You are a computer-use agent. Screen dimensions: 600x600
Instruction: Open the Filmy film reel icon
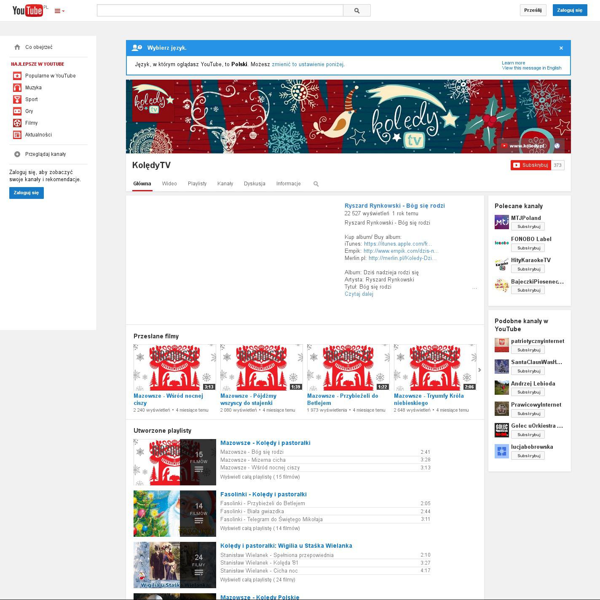(17, 123)
